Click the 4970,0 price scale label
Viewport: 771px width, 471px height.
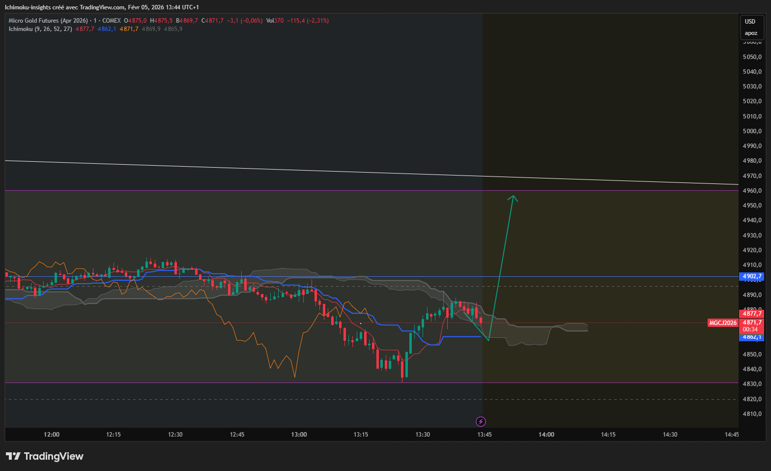752,176
